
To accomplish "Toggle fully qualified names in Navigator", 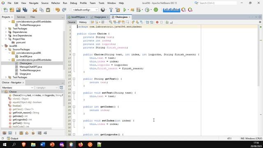I will pos(33,133).
